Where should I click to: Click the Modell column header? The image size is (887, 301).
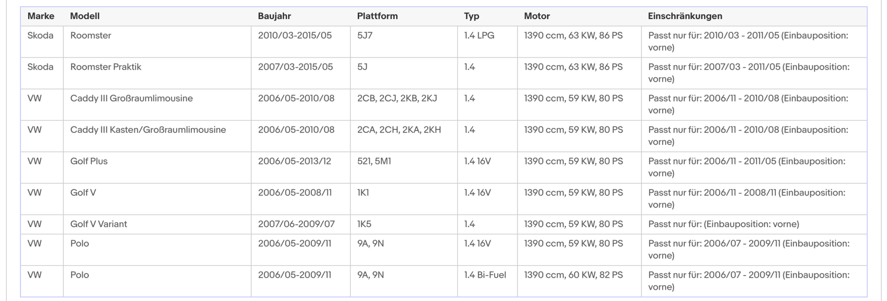pyautogui.click(x=85, y=16)
